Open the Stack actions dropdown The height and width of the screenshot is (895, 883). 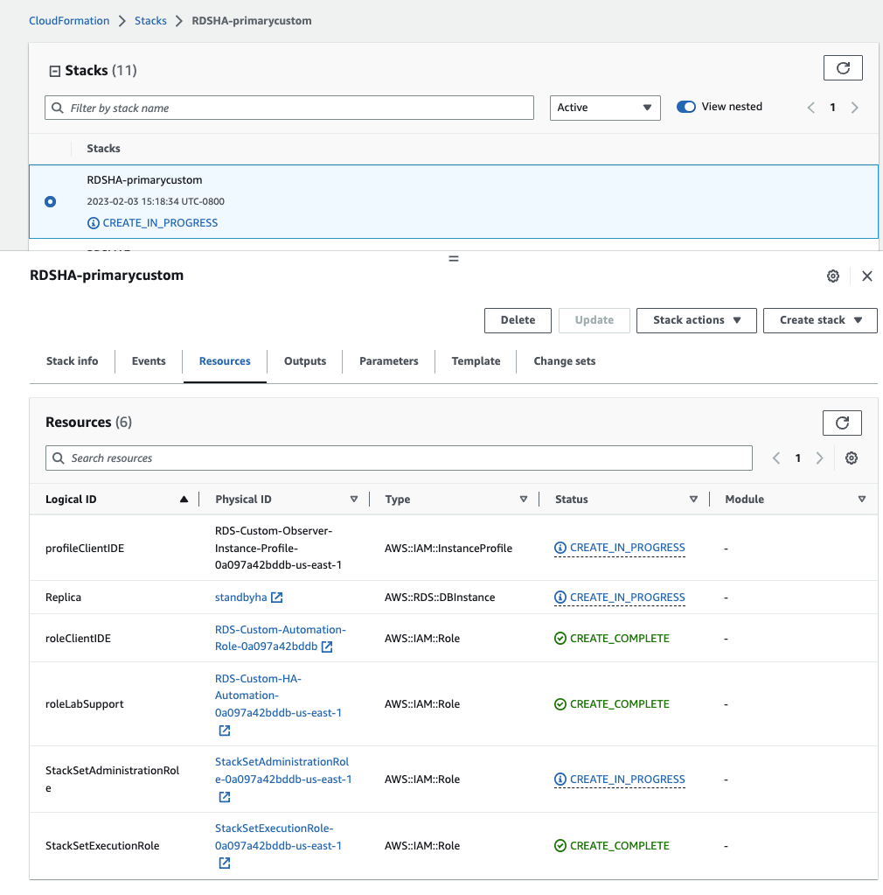(697, 320)
